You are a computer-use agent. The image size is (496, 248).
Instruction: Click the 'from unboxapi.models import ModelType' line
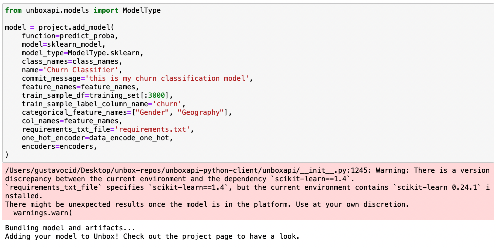click(x=83, y=10)
